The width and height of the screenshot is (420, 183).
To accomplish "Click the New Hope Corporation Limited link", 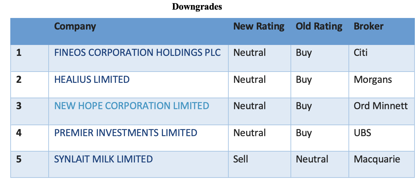I will pos(132,106).
